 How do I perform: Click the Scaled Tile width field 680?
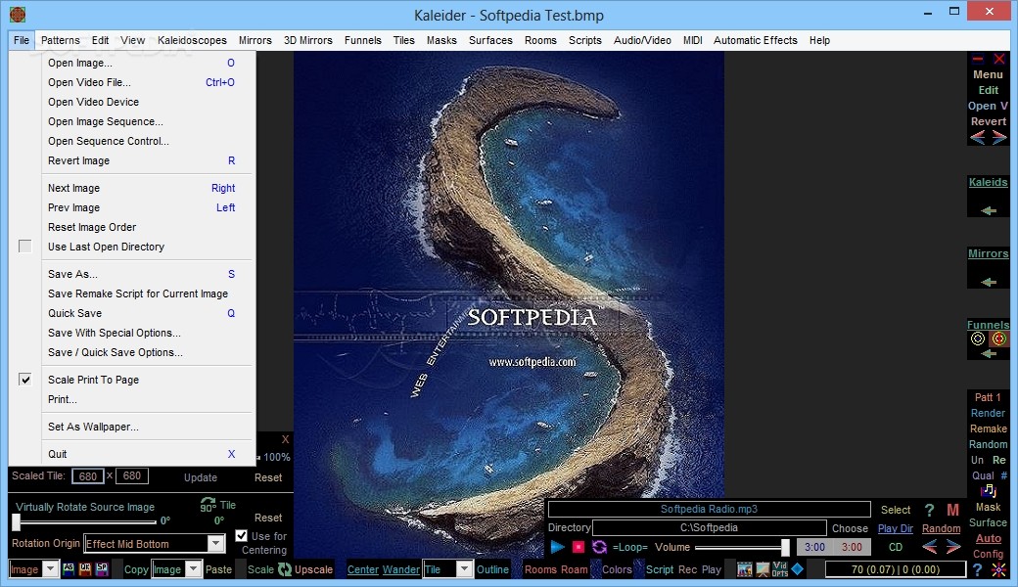click(x=88, y=476)
